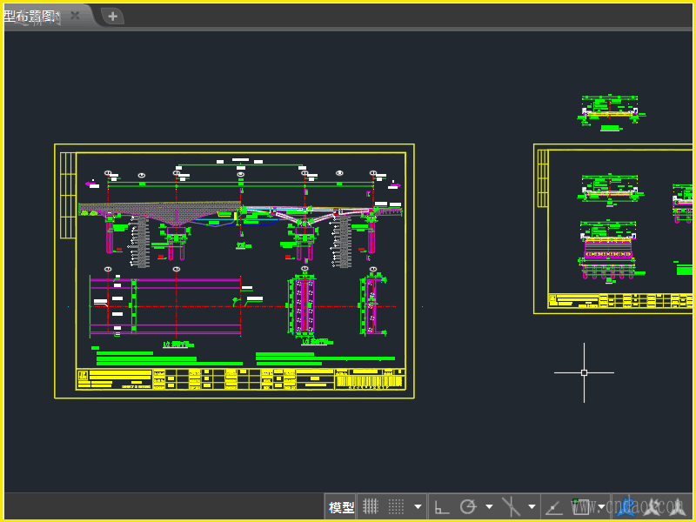
Task: Select the 布置图 drawing file tab
Action: pyautogui.click(x=33, y=16)
